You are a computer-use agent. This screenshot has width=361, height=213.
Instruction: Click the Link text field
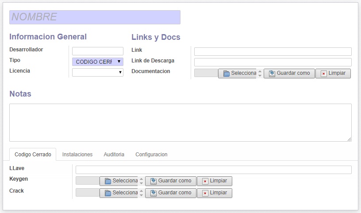pyautogui.click(x=273, y=51)
